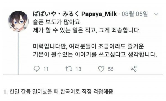Click the reply speech bubble icon
Viewport: 166px width, 101px height.
pos(37,69)
